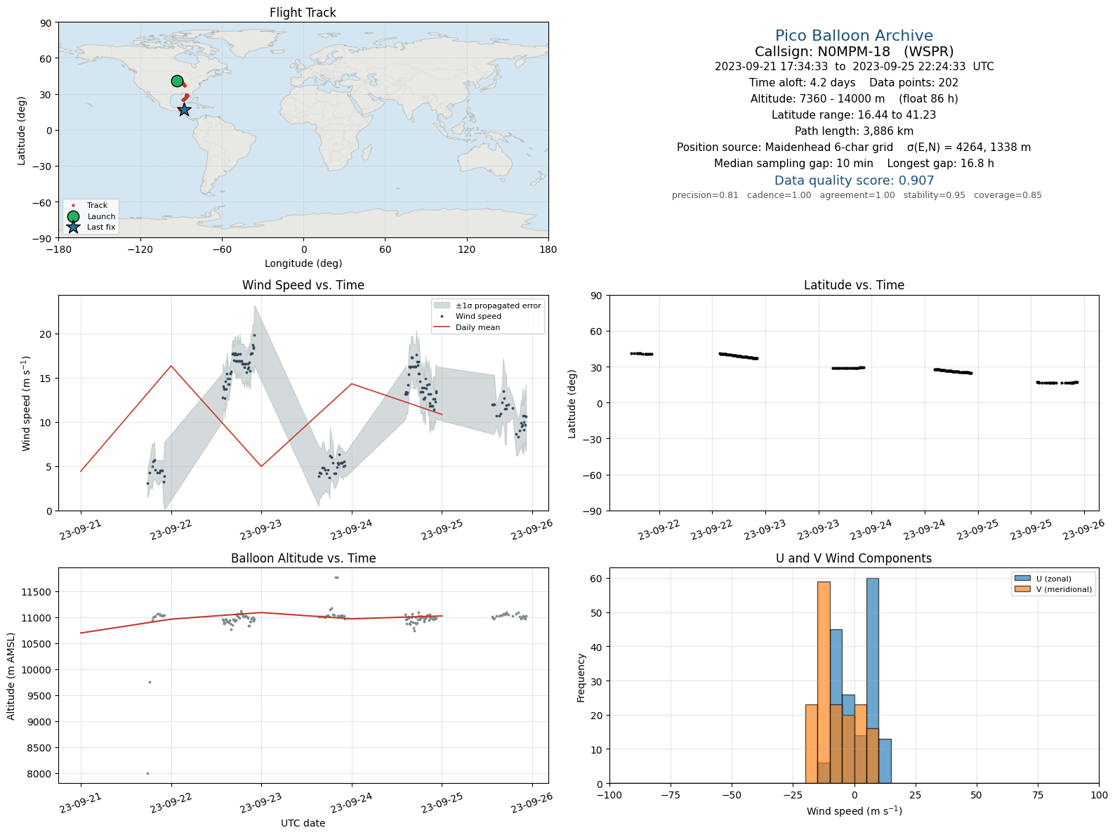This screenshot has height=835, width=1115.
Task: Click the "UTC date" axis label
Action: (303, 823)
